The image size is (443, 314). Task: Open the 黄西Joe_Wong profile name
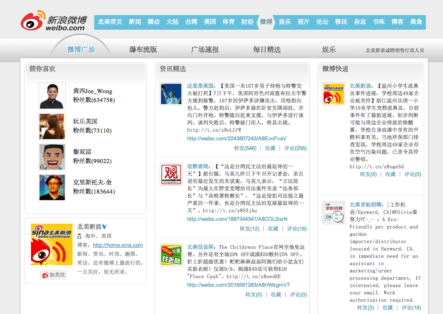pyautogui.click(x=93, y=91)
